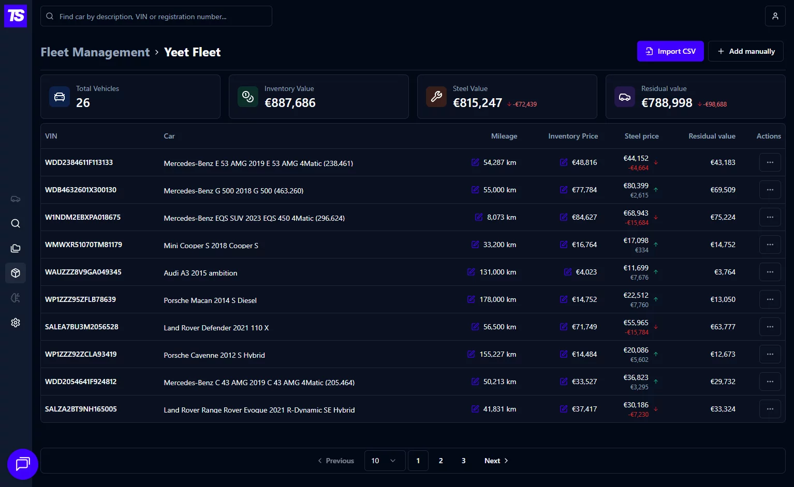Open actions menu for Mercedes-Benz EQS SUV
This screenshot has width=794, height=487.
pos(770,217)
